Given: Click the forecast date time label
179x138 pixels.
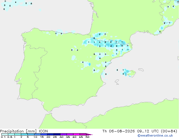Looking at the screenshot, I should [140, 131].
